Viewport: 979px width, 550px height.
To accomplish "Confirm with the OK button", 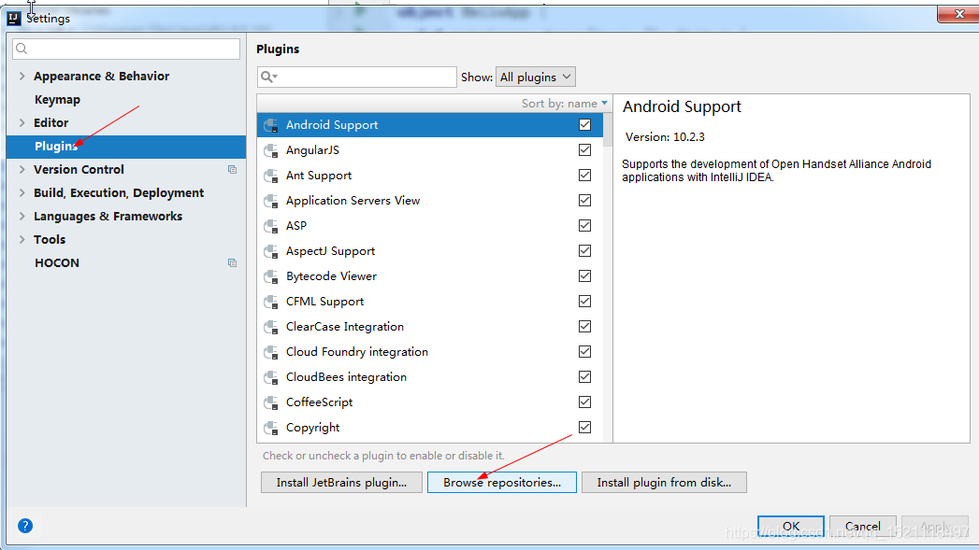I will click(x=790, y=527).
